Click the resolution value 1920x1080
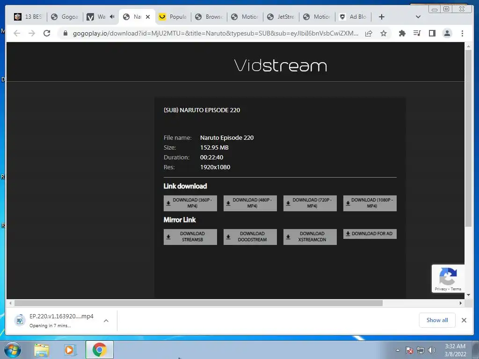Viewport: 479px width, 359px height. [x=215, y=167]
